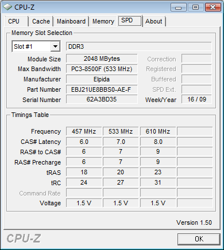
Task: Click the CAS# Latency 8.0 cell
Action: [x=158, y=142]
